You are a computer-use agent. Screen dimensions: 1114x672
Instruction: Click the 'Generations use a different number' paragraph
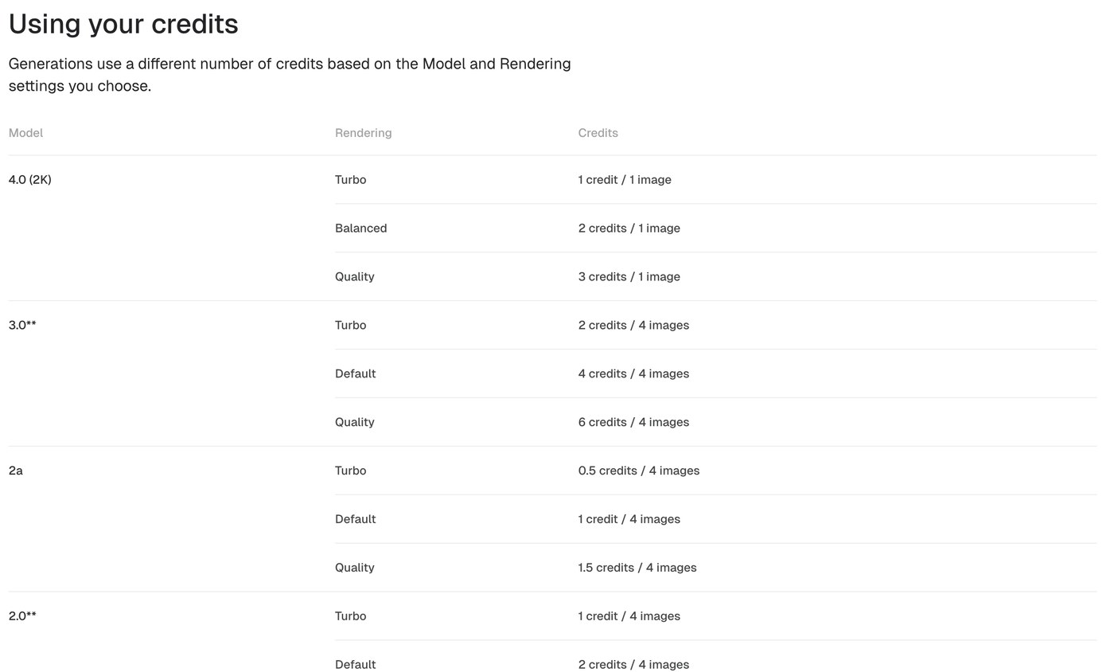pos(290,75)
